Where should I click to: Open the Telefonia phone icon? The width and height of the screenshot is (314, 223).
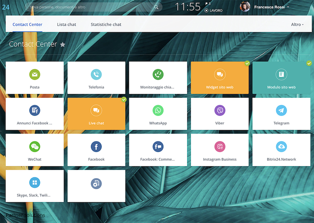[x=96, y=74]
